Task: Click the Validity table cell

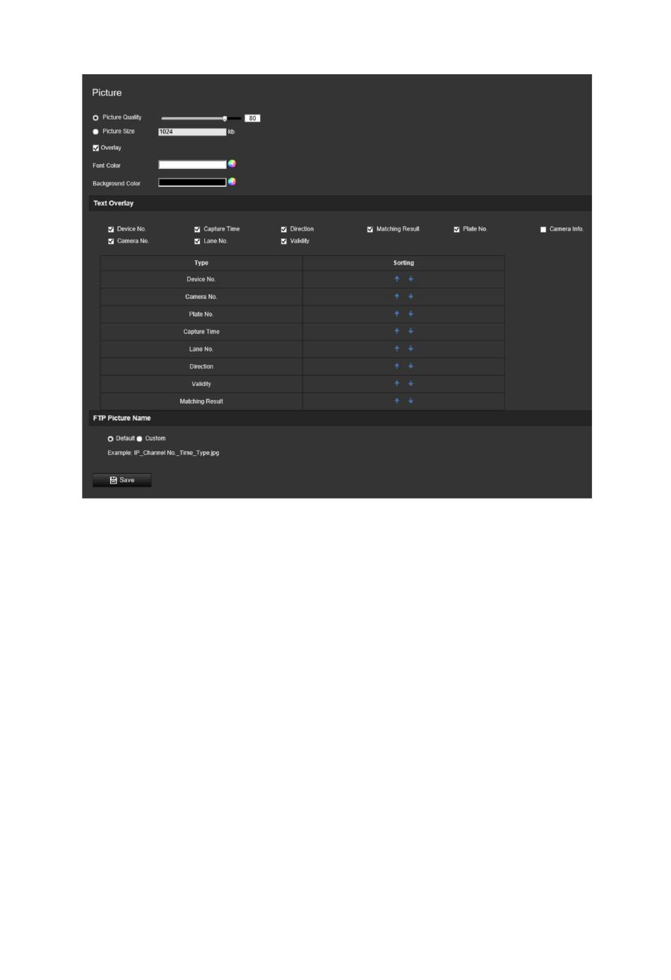Action: pos(201,384)
